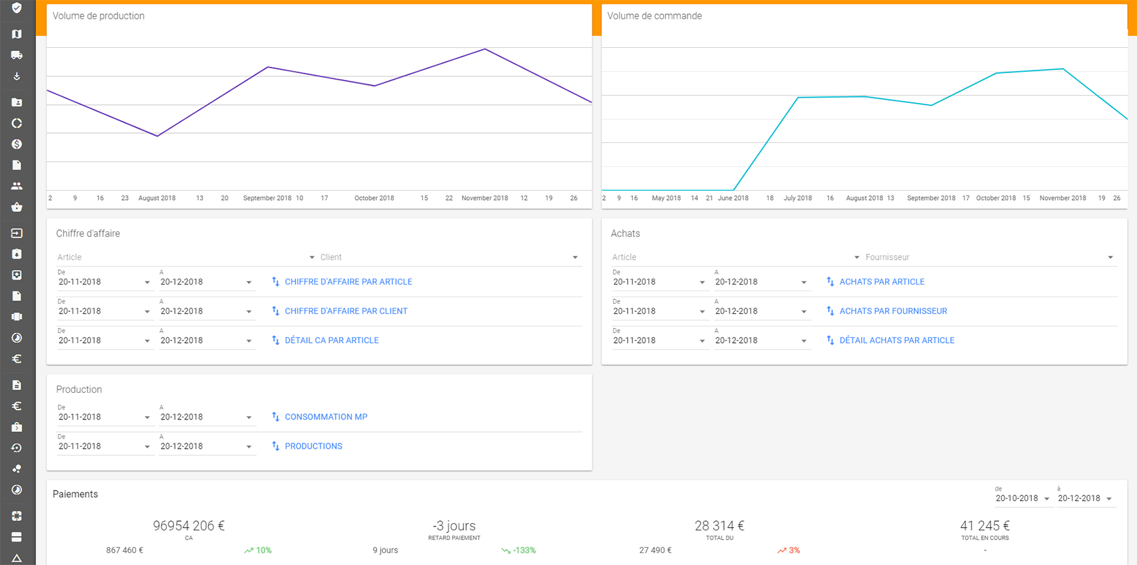Click the Volume de production chart title
Viewport: 1137px width, 565px height.
pos(98,16)
